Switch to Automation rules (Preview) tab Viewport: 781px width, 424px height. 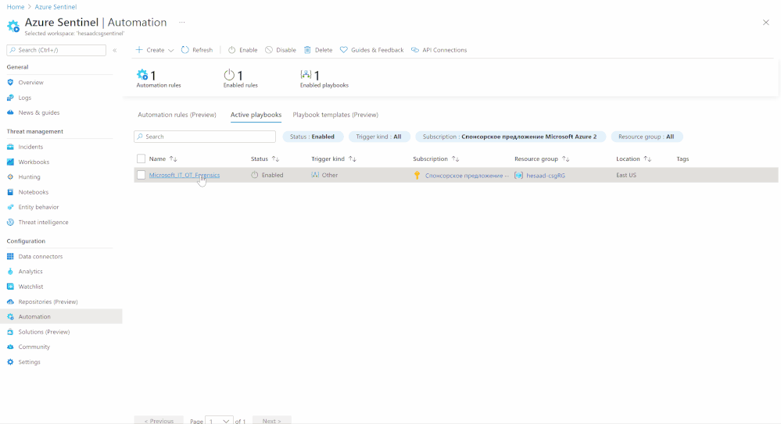point(177,115)
